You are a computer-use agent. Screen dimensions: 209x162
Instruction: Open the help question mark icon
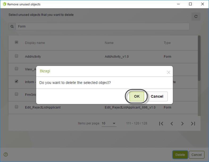point(6,154)
